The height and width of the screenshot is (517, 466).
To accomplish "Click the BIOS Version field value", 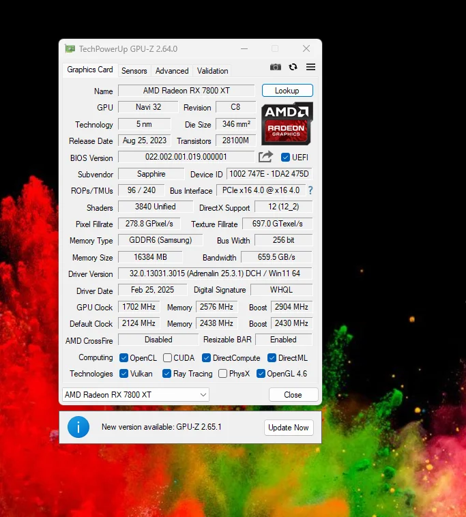I will click(186, 157).
